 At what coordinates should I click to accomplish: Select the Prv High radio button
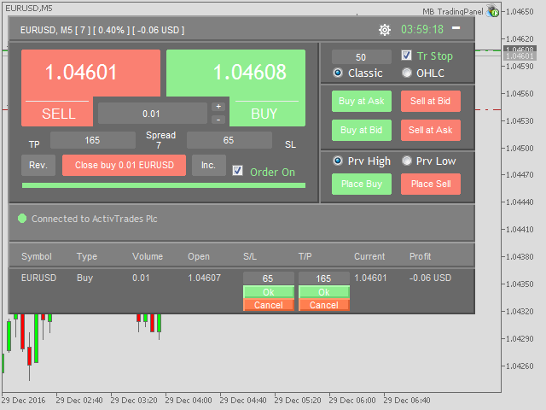click(338, 161)
